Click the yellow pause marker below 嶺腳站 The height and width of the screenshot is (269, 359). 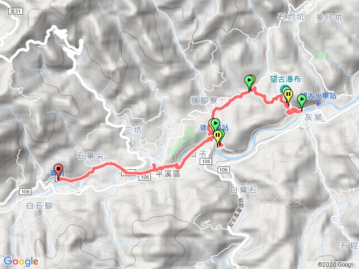217,137
